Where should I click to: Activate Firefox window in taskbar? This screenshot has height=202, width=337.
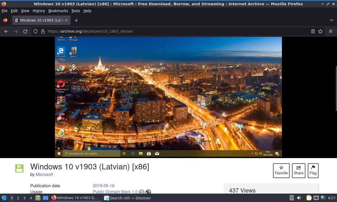pyautogui.click(x=75, y=198)
